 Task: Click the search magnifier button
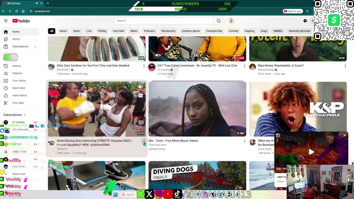click(218, 21)
